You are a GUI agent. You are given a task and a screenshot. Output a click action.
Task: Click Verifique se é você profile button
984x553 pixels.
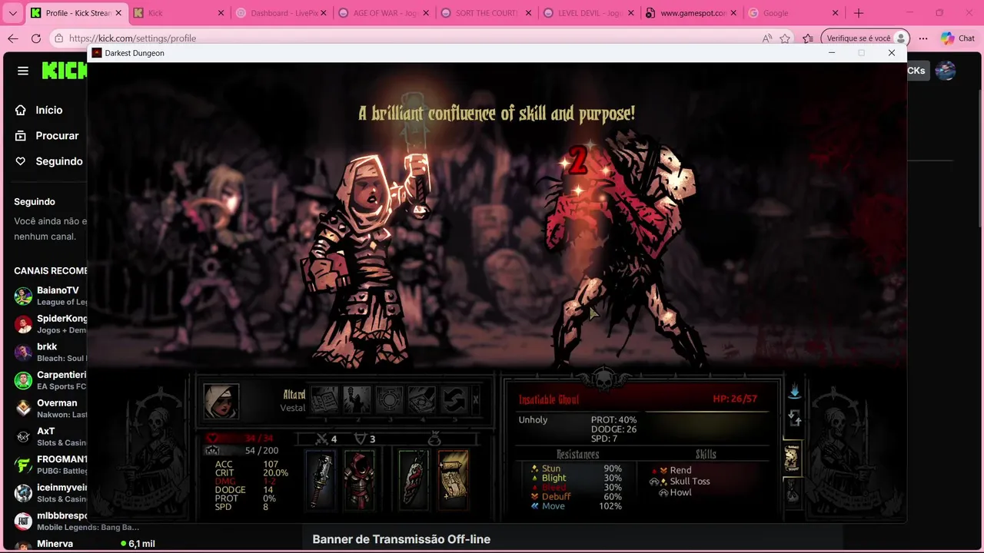tap(866, 38)
